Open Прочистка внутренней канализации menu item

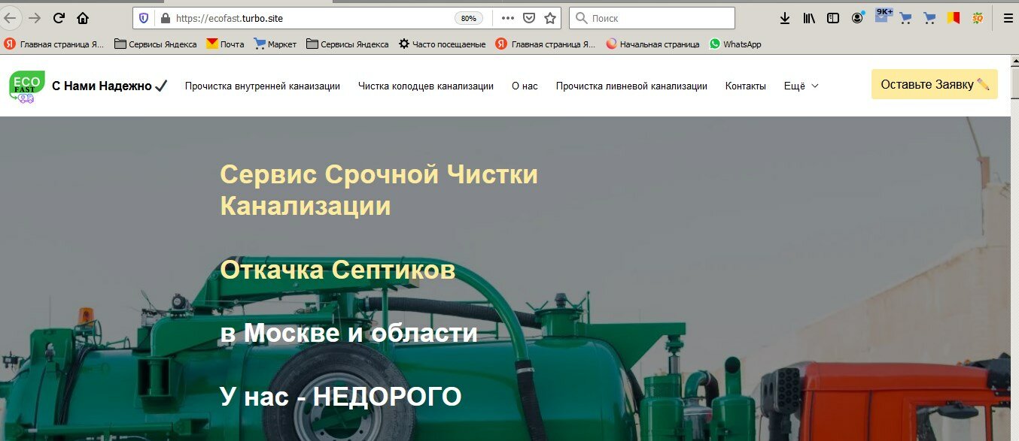(263, 86)
